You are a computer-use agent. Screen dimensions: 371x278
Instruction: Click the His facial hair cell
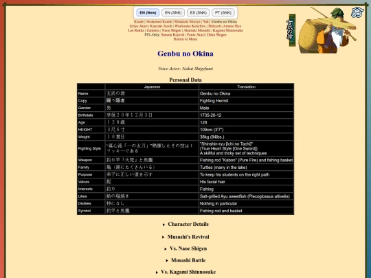tap(247, 182)
